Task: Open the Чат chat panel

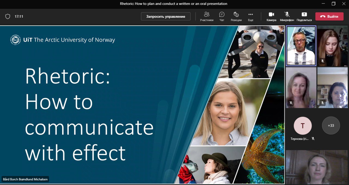Action: pyautogui.click(x=222, y=16)
